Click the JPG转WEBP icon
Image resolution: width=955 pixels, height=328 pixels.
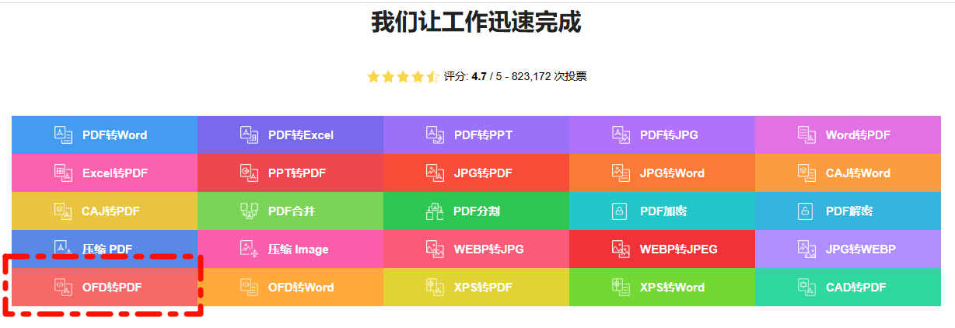point(806,249)
